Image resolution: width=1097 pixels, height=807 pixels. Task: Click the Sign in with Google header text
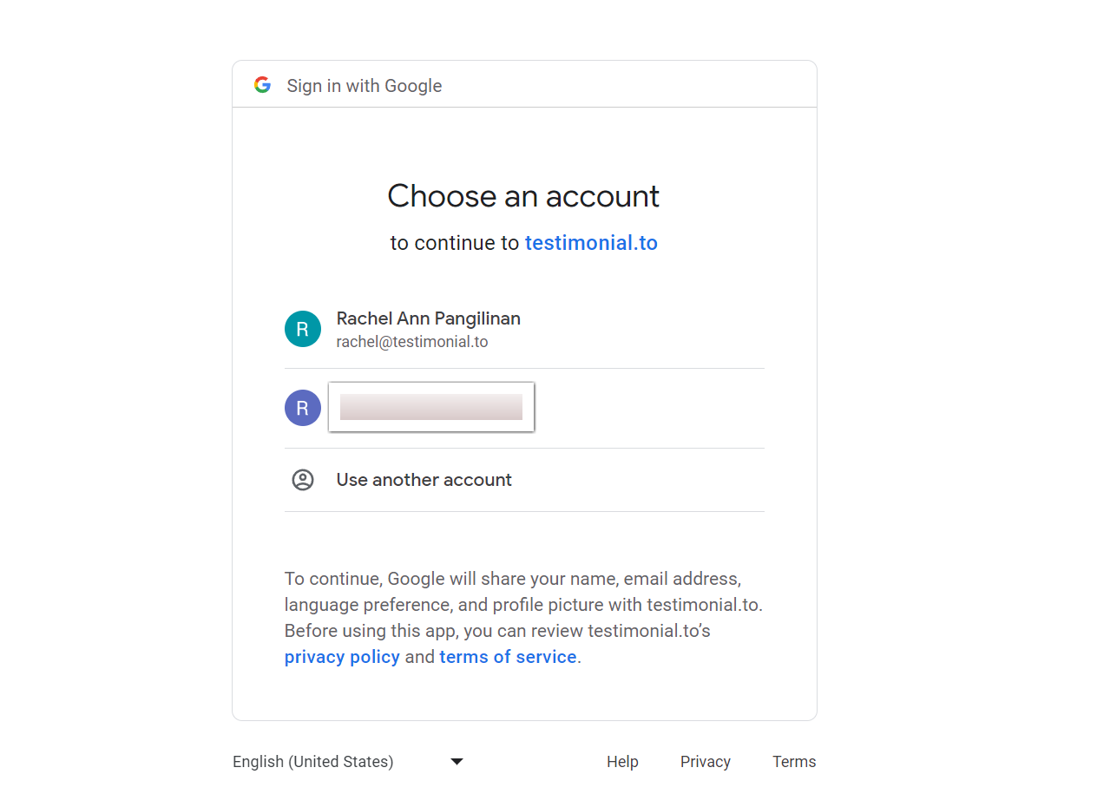click(365, 86)
